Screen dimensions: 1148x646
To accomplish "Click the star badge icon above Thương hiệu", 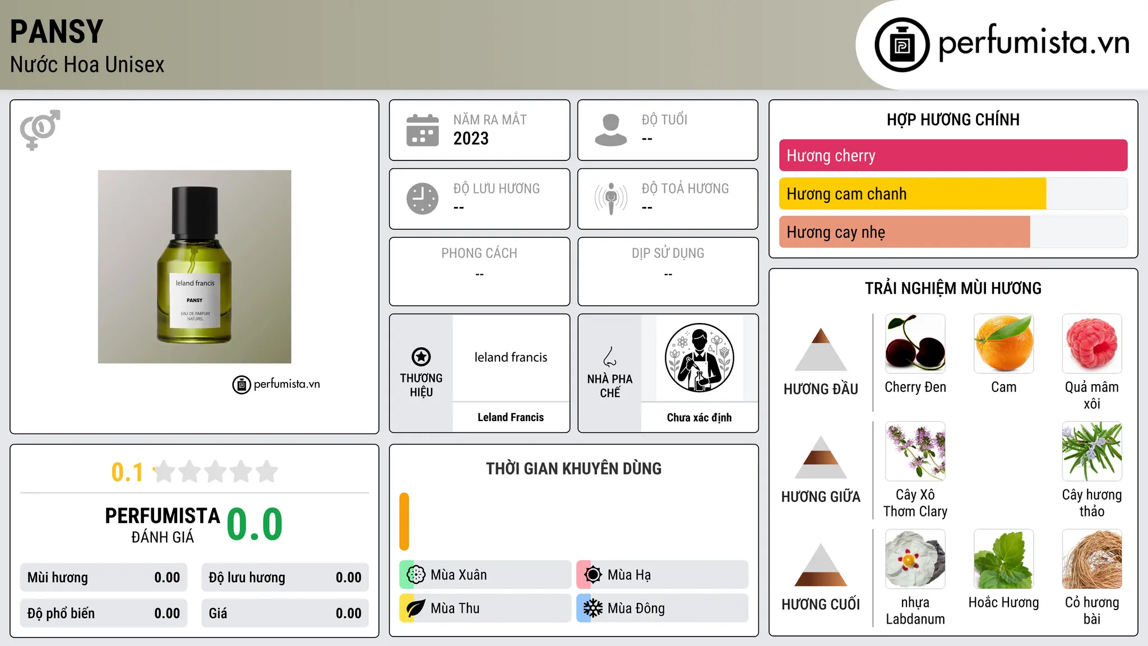I will click(421, 357).
